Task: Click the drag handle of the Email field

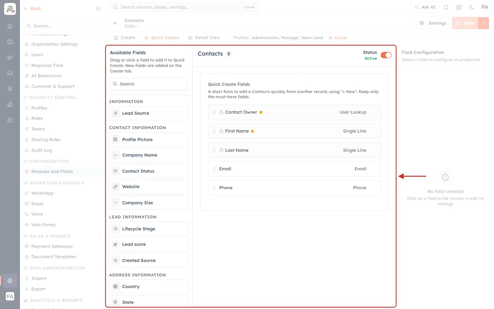Action: [x=214, y=169]
